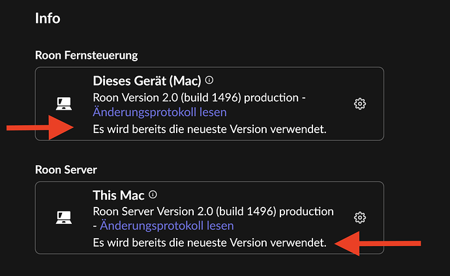The height and width of the screenshot is (276, 450).
Task: Select the Dieses Gerät (Mac) device title
Action: click(x=147, y=81)
